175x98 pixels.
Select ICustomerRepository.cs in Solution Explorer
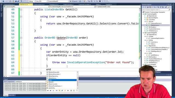point(155,59)
